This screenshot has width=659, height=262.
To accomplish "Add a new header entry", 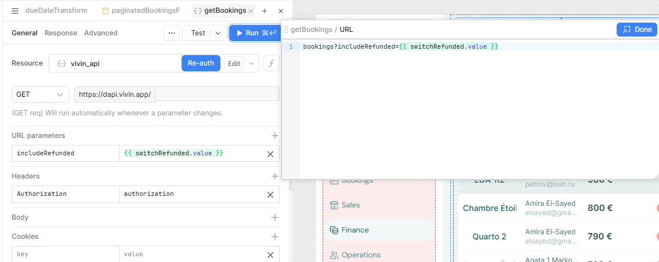I will 275,176.
